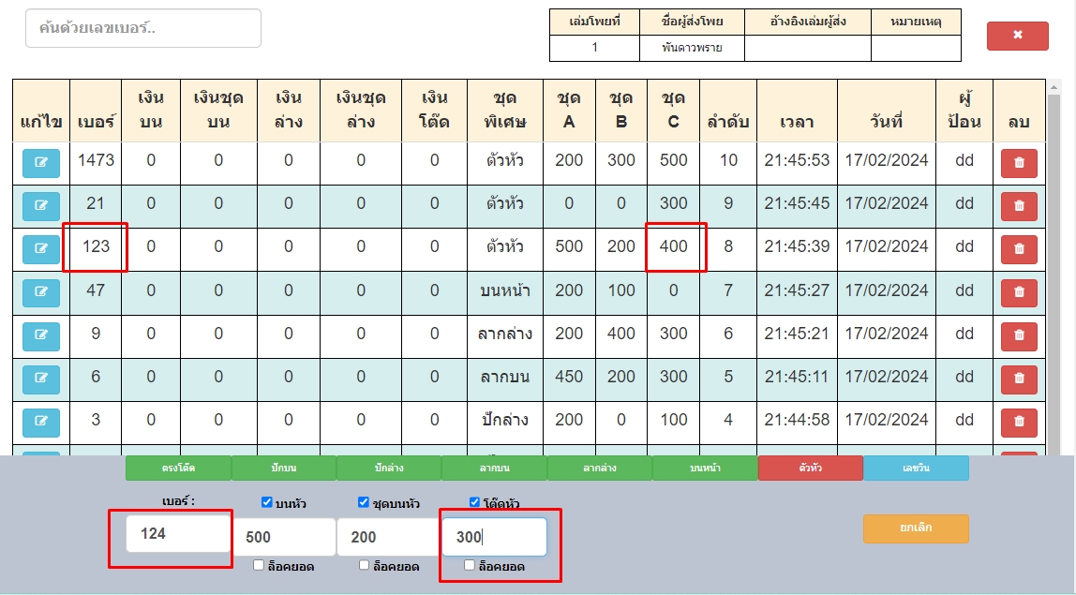Toggle the ชุดบนหัว checkbox
The width and height of the screenshot is (1076, 595).
[x=364, y=502]
